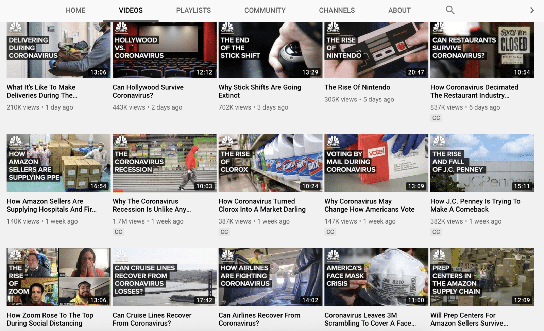Open the Playlists tab
The height and width of the screenshot is (331, 544).
point(193,10)
